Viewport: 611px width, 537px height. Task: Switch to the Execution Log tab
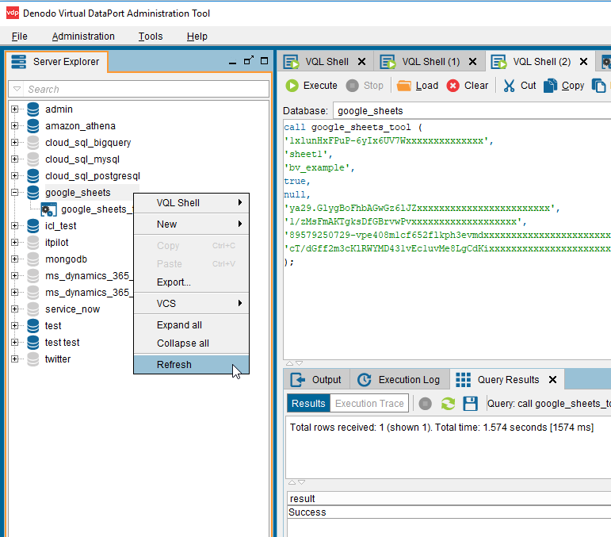399,379
